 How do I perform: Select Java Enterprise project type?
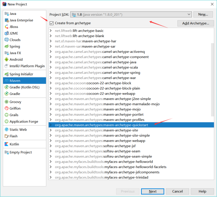[x=24, y=20]
